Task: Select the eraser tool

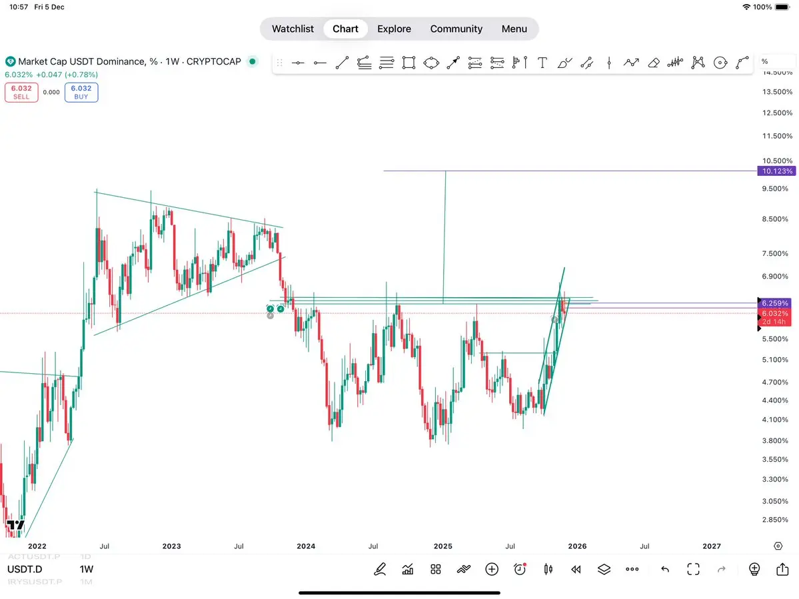Action: click(x=654, y=63)
